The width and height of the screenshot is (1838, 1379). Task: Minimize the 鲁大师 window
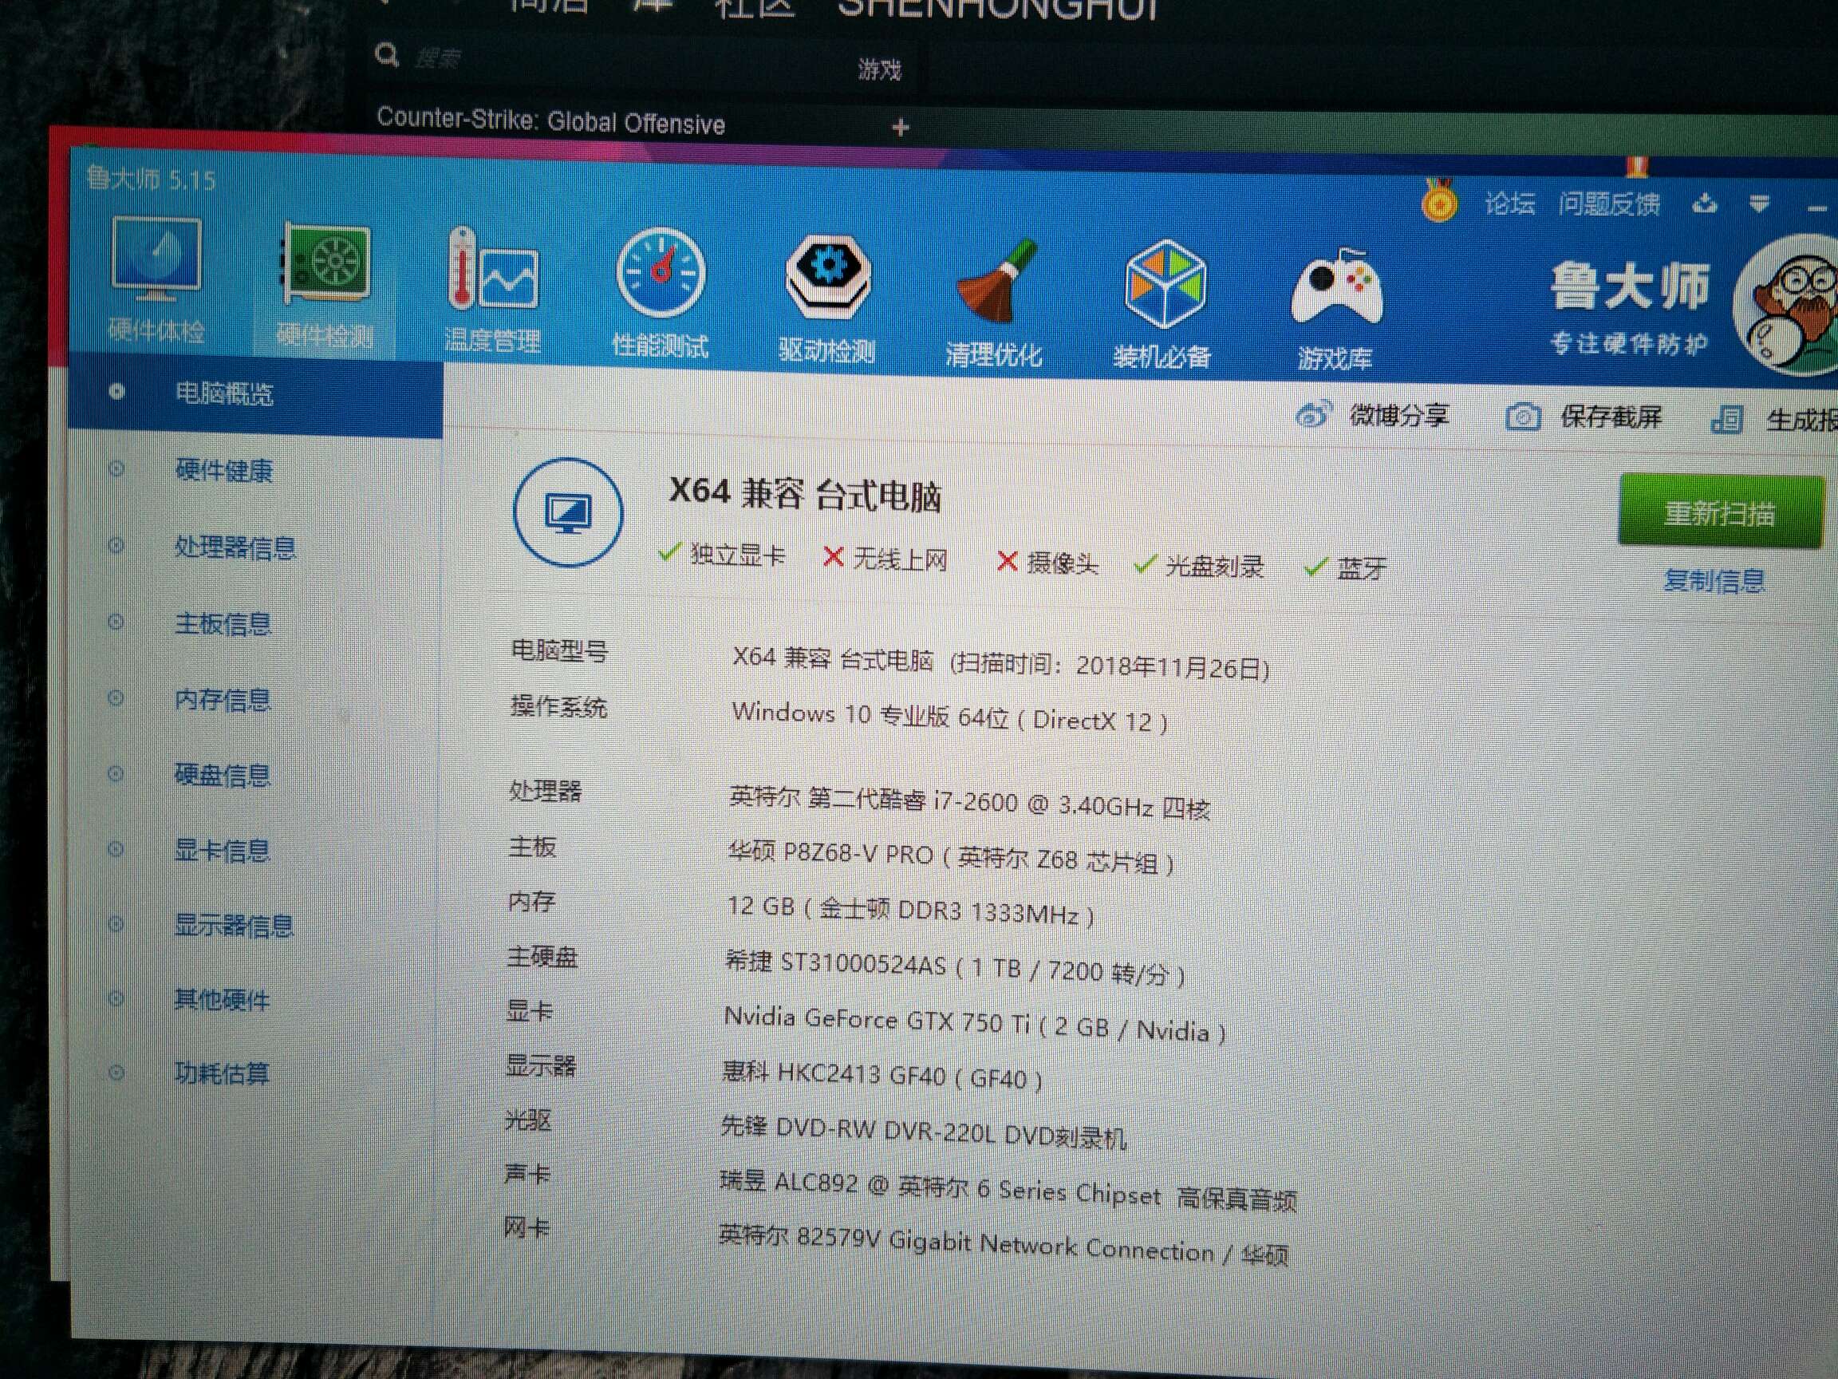point(1818,207)
